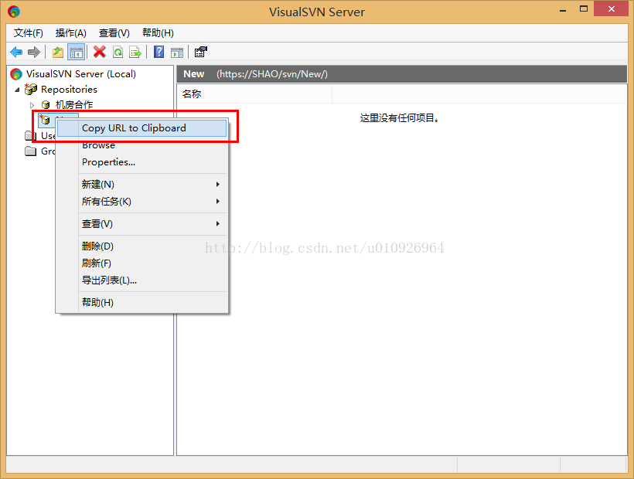Screen dimensions: 634x479
Task: Click the 名称 column header
Action: coord(254,94)
